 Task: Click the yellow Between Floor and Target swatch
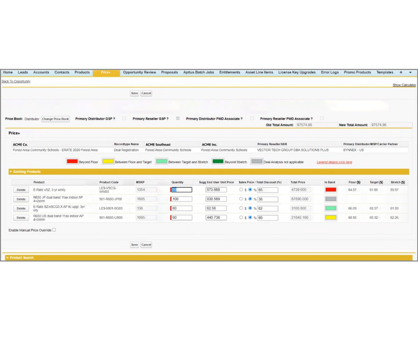108,162
